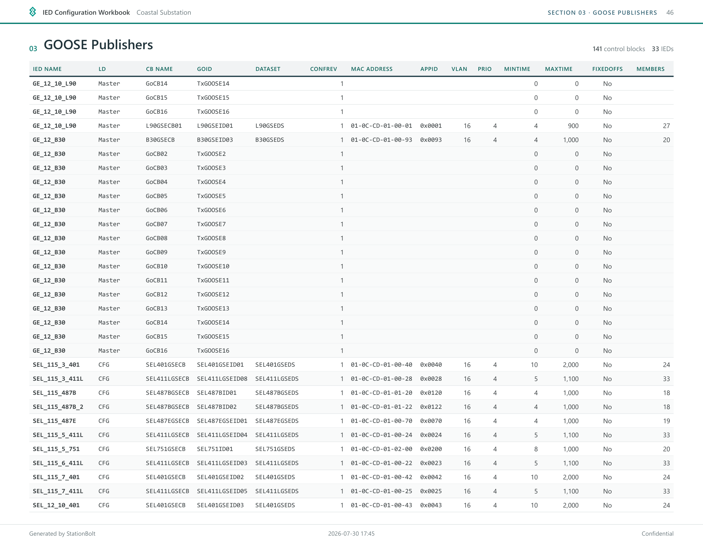The image size is (703, 543).
Task: Click Generated by StationBolt footer text
Action: click(x=62, y=534)
